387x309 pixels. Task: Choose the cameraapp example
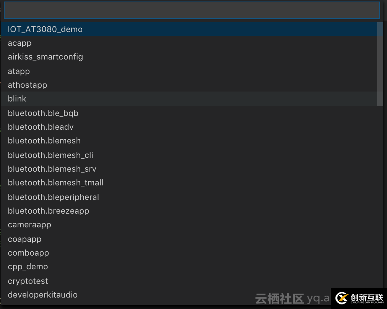pyautogui.click(x=29, y=224)
